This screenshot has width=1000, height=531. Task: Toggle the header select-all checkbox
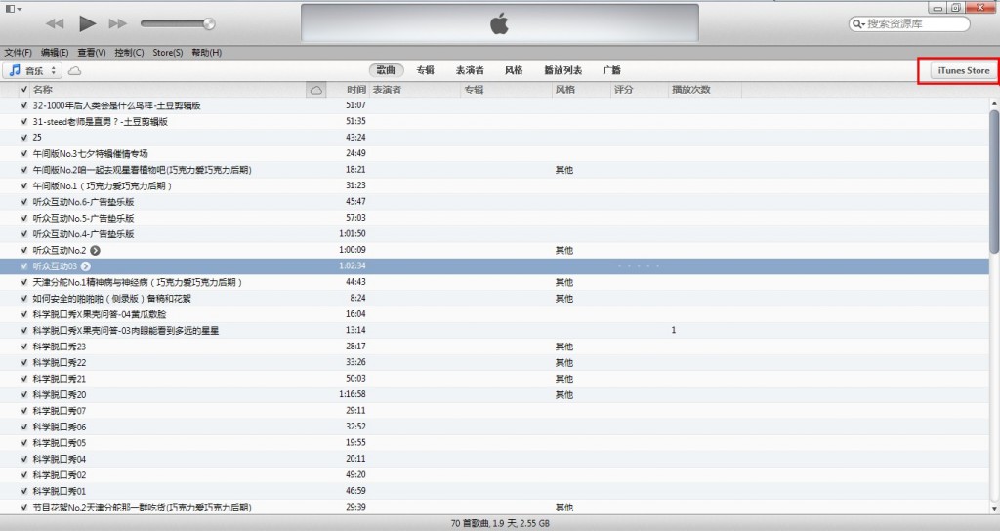24,90
